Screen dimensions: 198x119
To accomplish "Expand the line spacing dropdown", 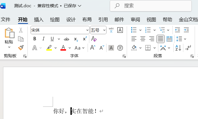I will coord(185,39).
